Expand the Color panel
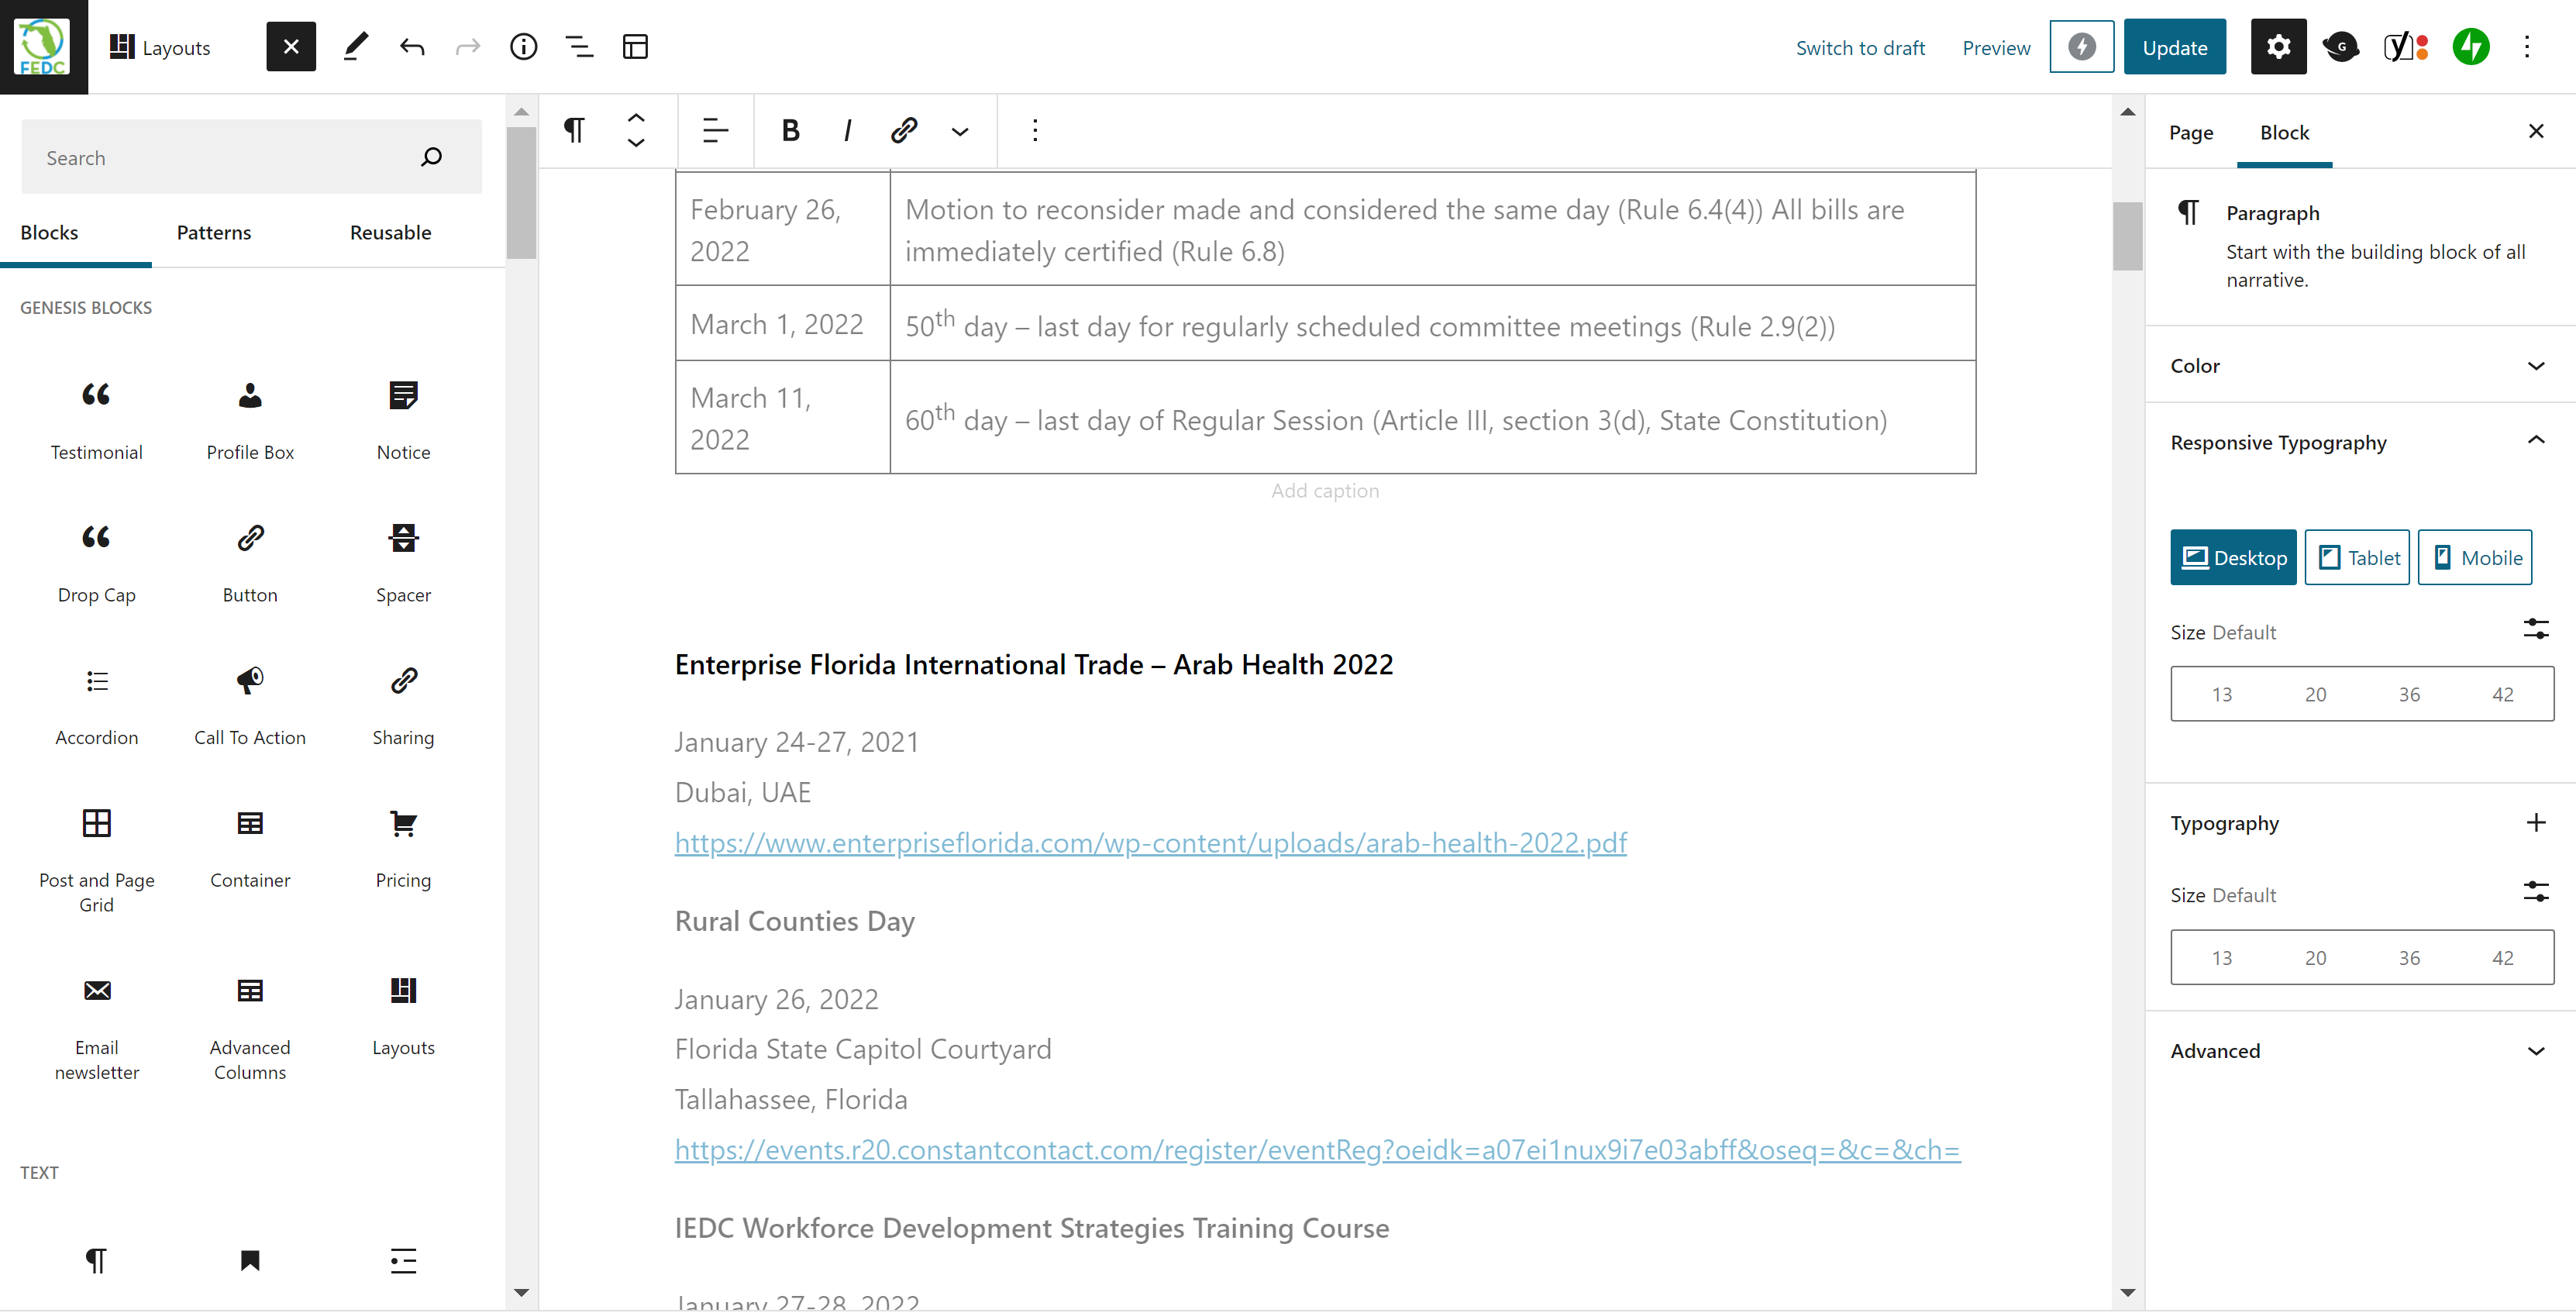 [2360, 365]
